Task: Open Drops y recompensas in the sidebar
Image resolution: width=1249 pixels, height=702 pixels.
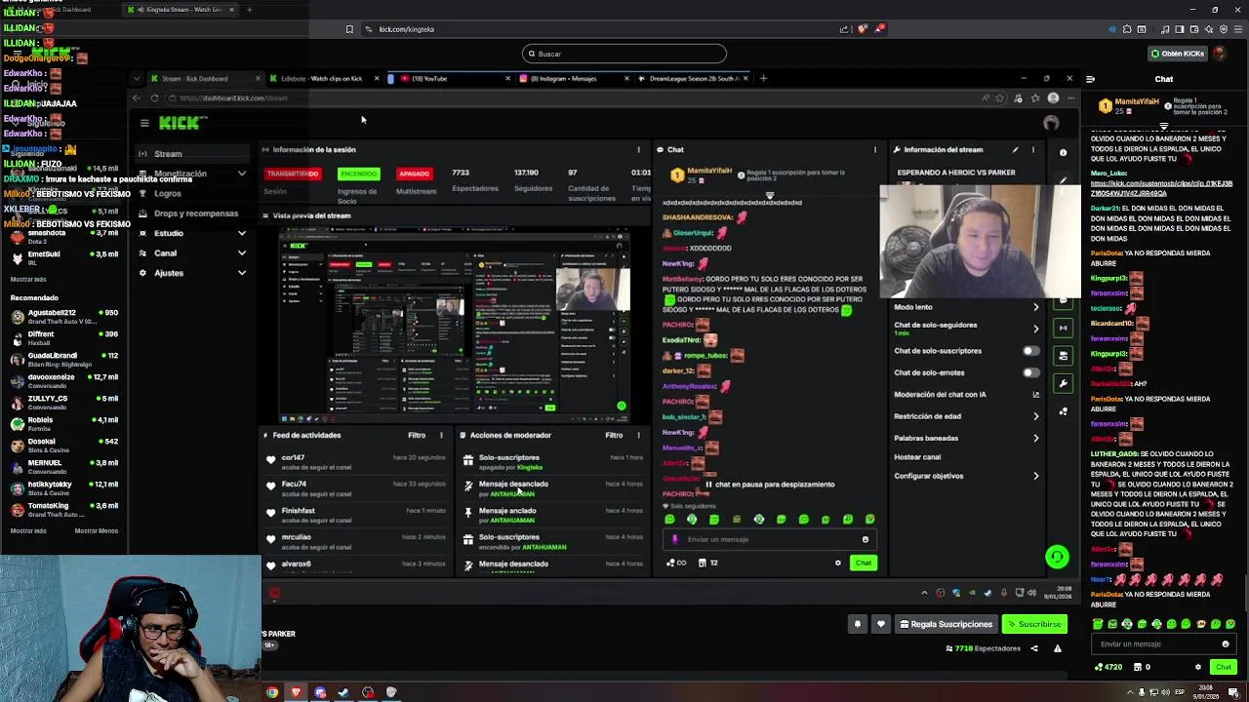Action: (191, 214)
